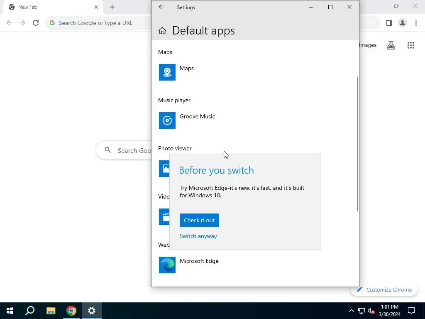Close the New Tab tab
This screenshot has width=425, height=319.
click(x=96, y=7)
